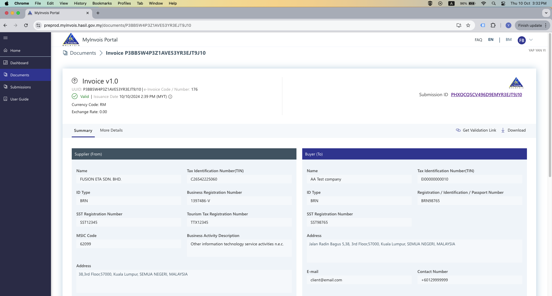Click the page vertical scrollbar
552x296 pixels.
[550, 115]
